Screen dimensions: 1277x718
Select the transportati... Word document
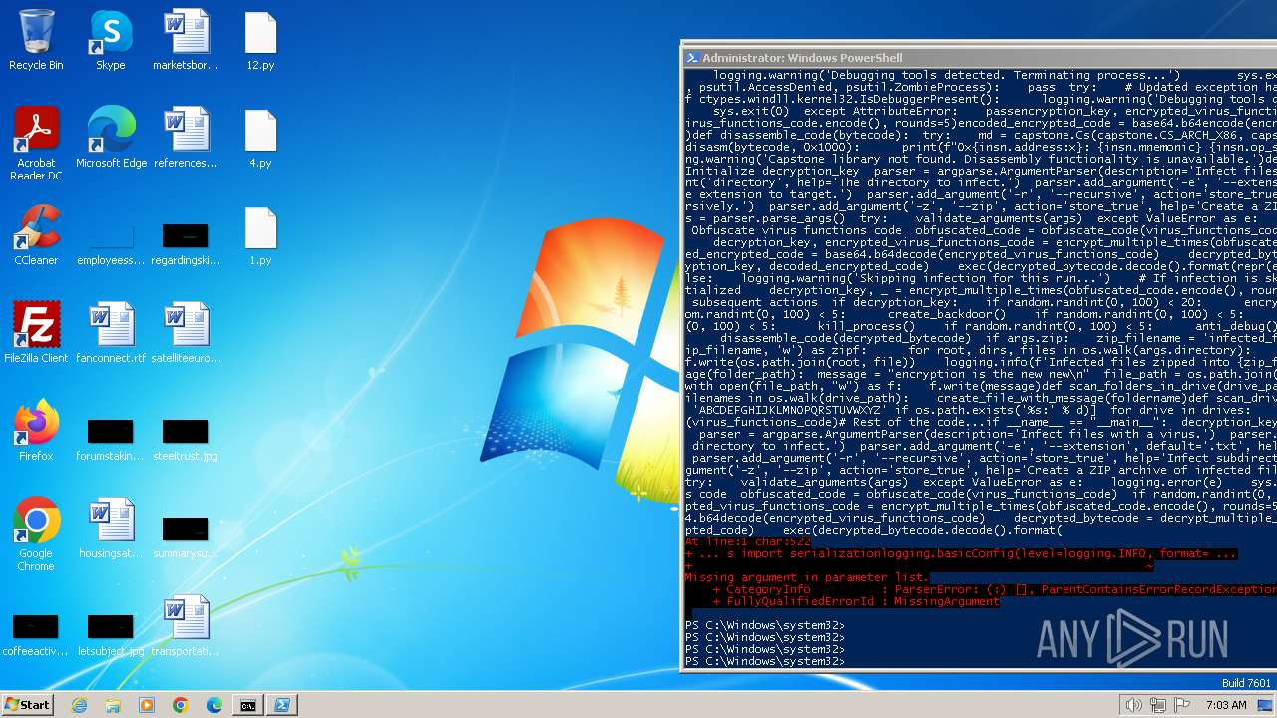coord(186,627)
